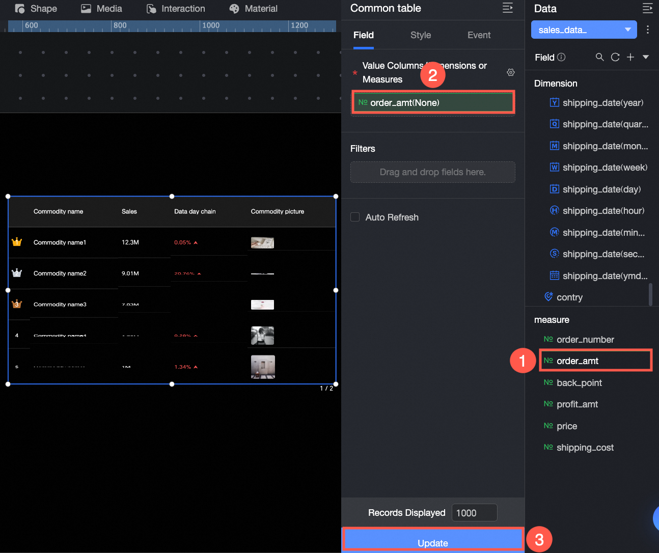Add a new field with plus icon
Image resolution: width=659 pixels, height=553 pixels.
(x=630, y=57)
